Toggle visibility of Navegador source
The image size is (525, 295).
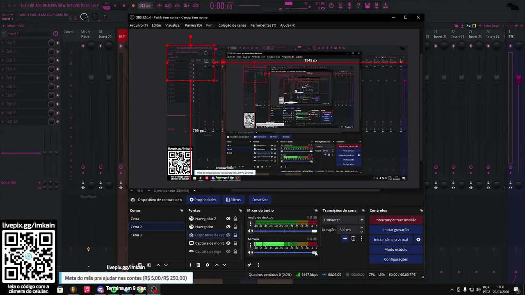tap(228, 227)
